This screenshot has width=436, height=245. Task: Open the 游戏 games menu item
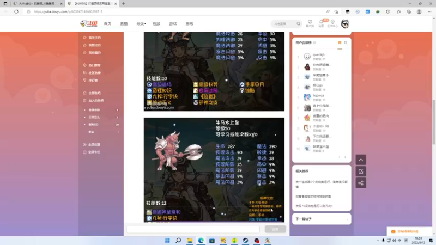[173, 24]
